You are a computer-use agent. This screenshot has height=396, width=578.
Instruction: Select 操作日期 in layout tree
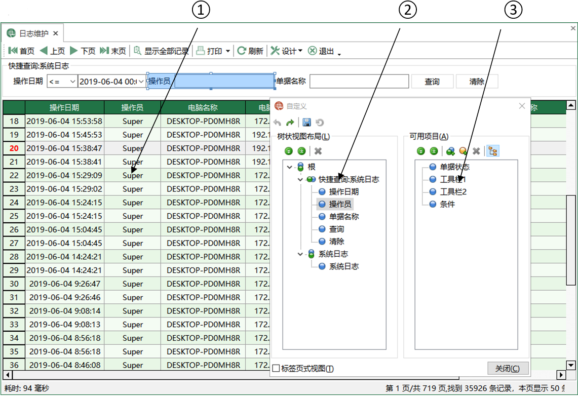coord(343,191)
